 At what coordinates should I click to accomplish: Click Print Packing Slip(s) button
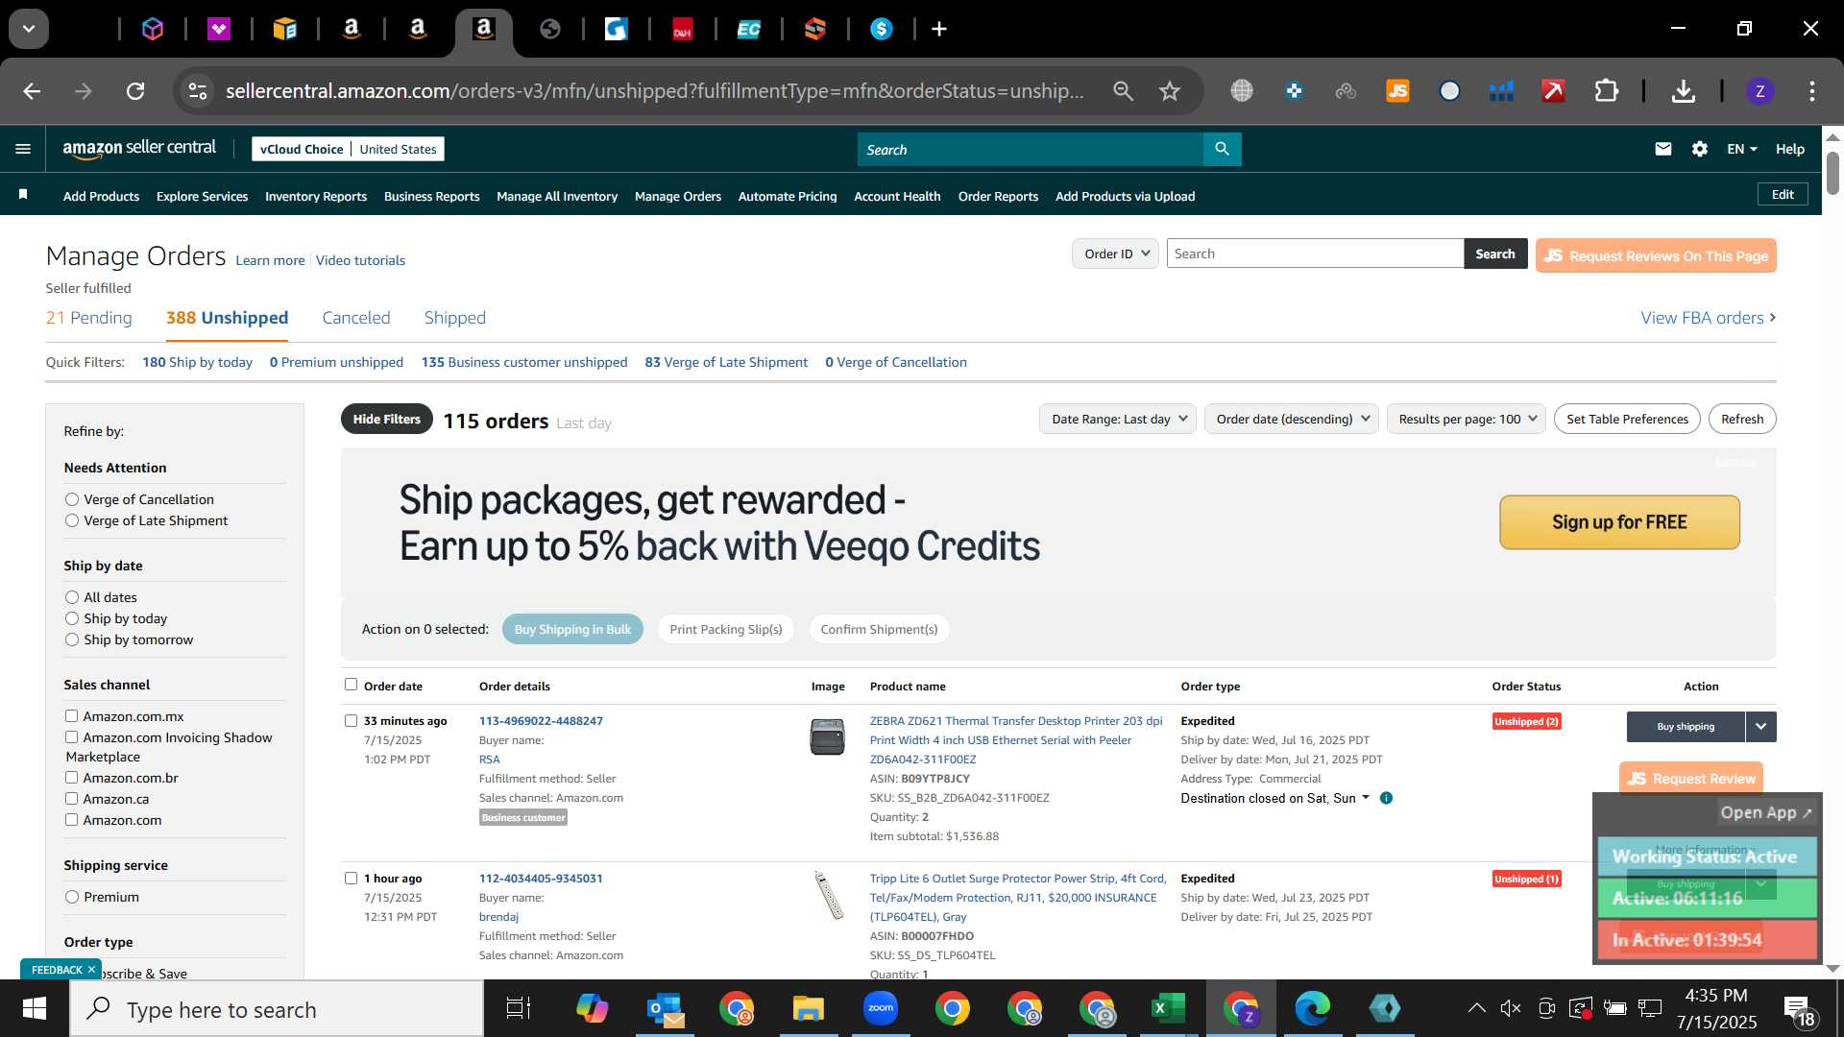pos(725,629)
